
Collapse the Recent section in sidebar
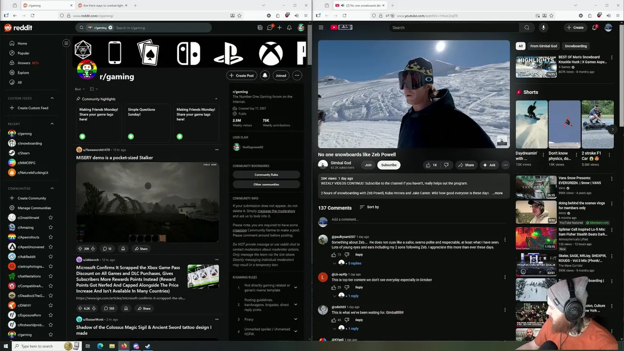point(52,124)
